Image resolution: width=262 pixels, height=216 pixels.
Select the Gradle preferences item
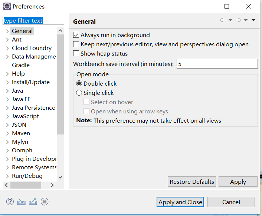pyautogui.click(x=21, y=65)
